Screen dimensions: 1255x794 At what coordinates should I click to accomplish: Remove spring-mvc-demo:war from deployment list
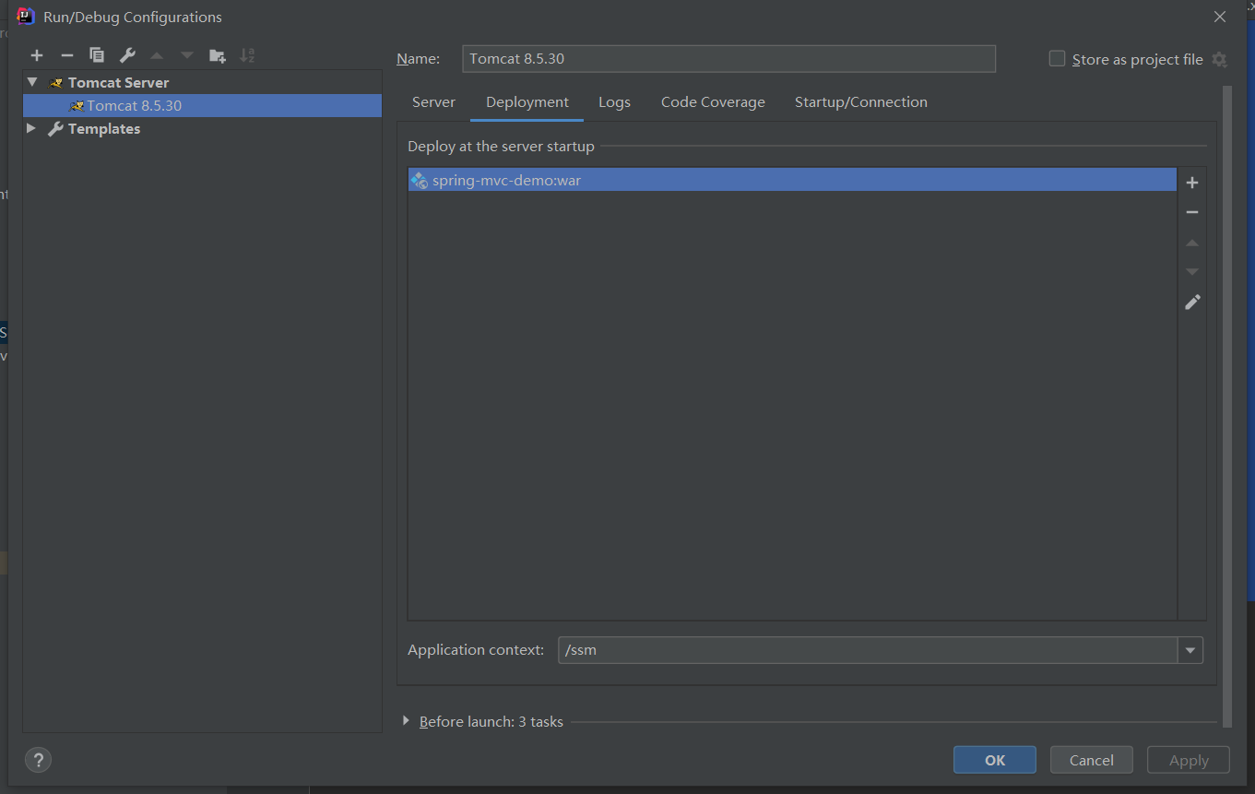click(x=1192, y=212)
